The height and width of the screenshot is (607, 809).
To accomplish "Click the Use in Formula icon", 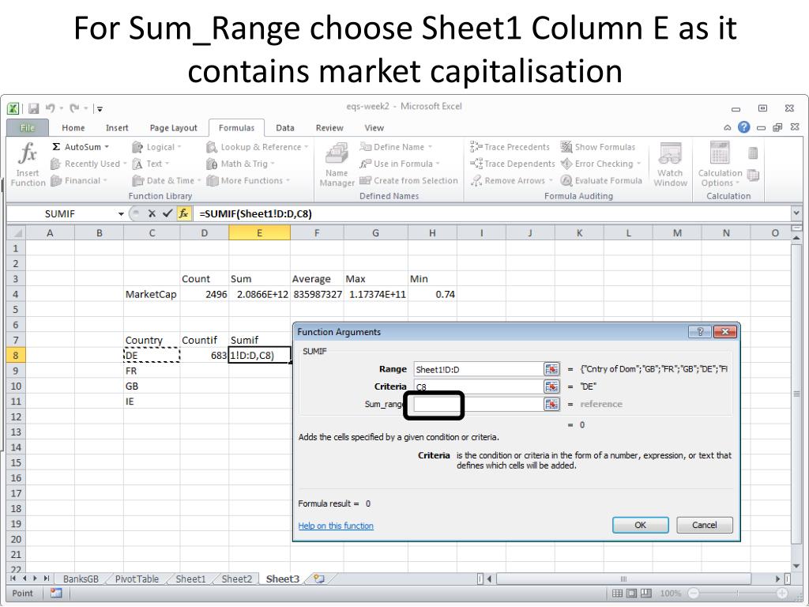I will click(x=365, y=164).
